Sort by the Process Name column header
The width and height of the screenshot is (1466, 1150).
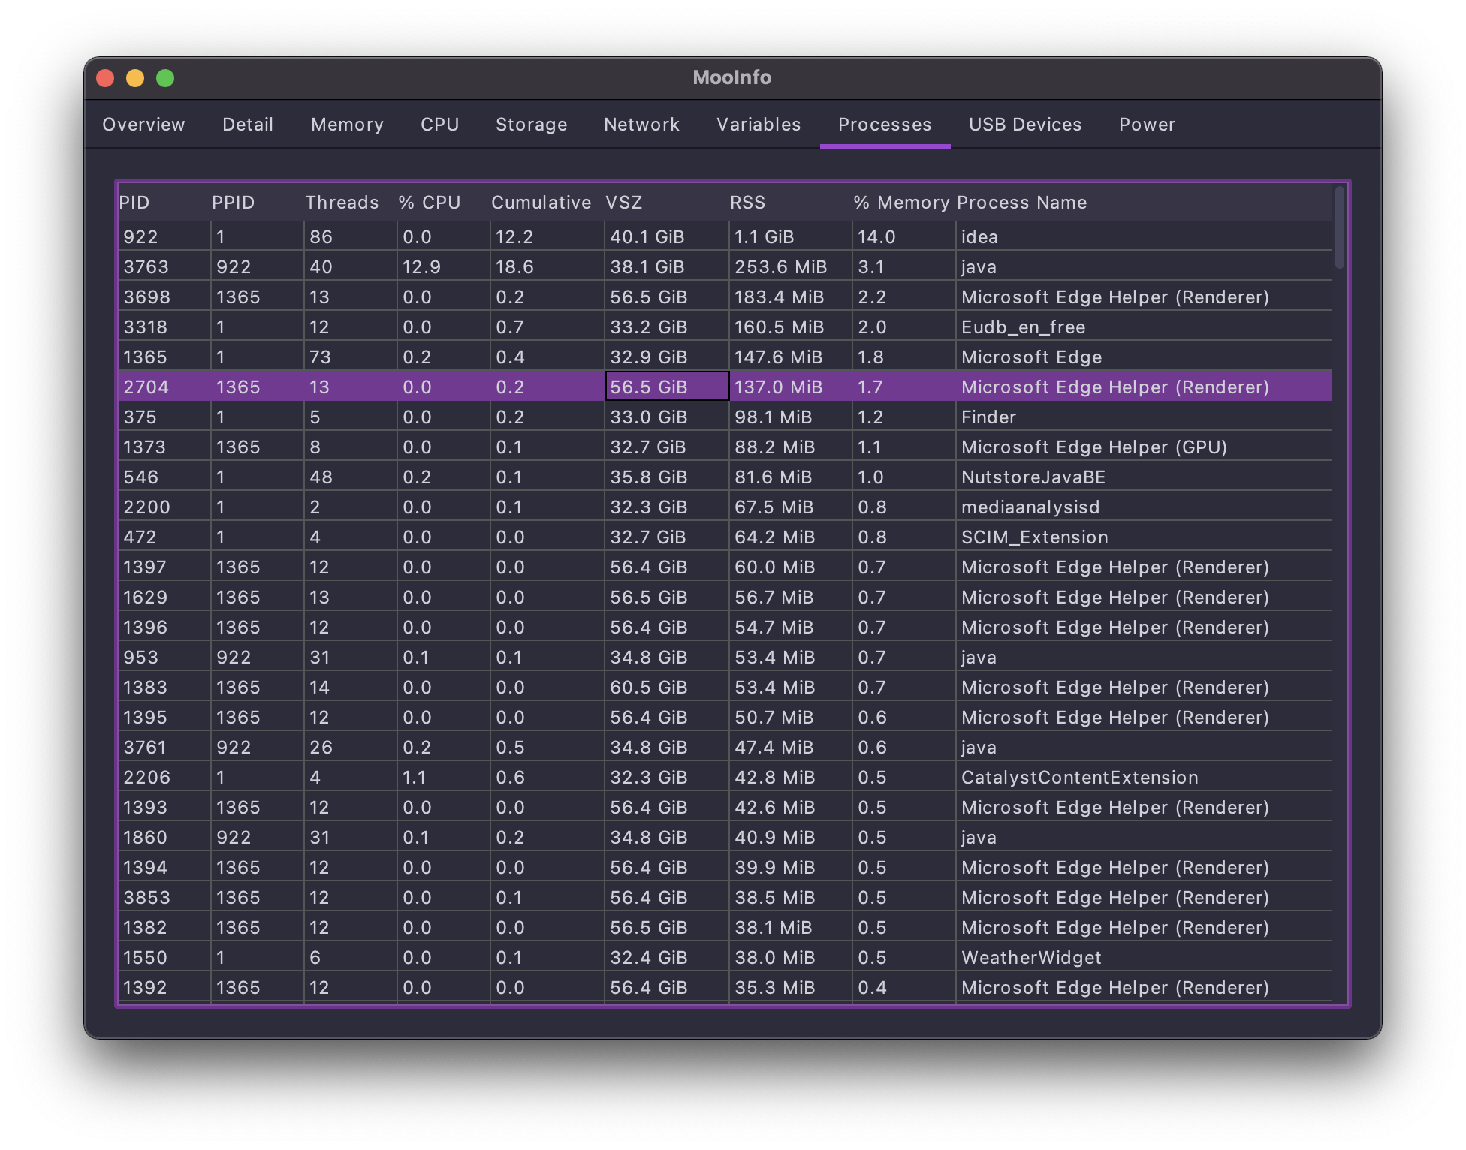1144,203
